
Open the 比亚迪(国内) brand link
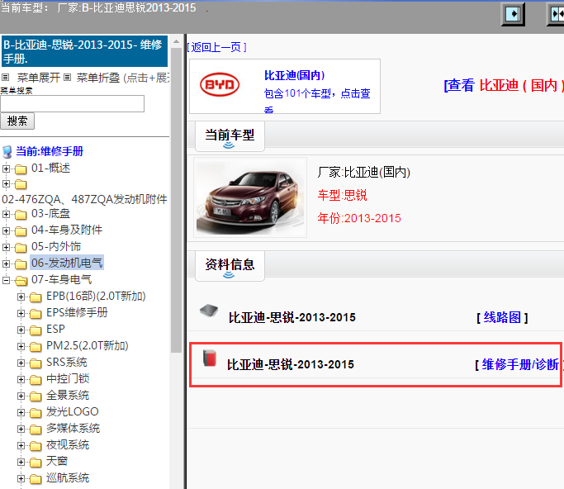coord(295,75)
